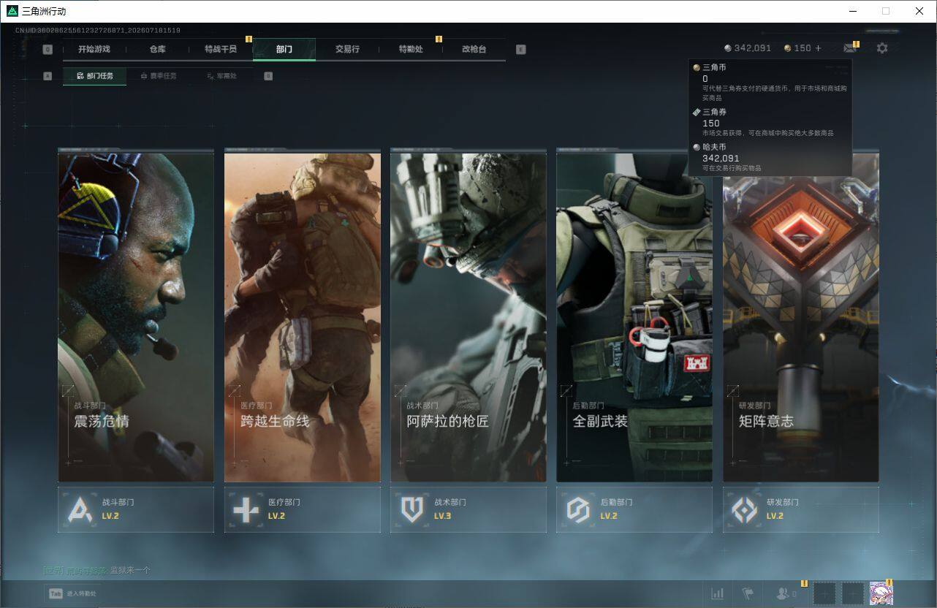
Task: Click the 342,091 Havoc coin balance
Action: click(748, 48)
